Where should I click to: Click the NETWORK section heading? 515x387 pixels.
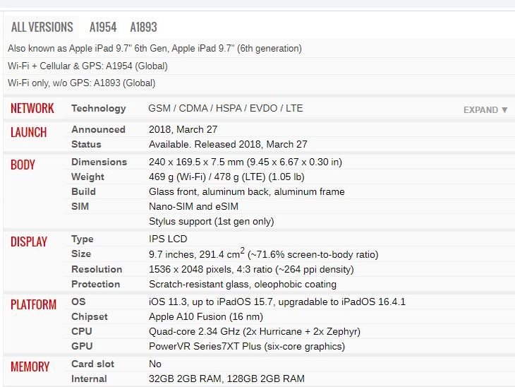[x=32, y=108]
